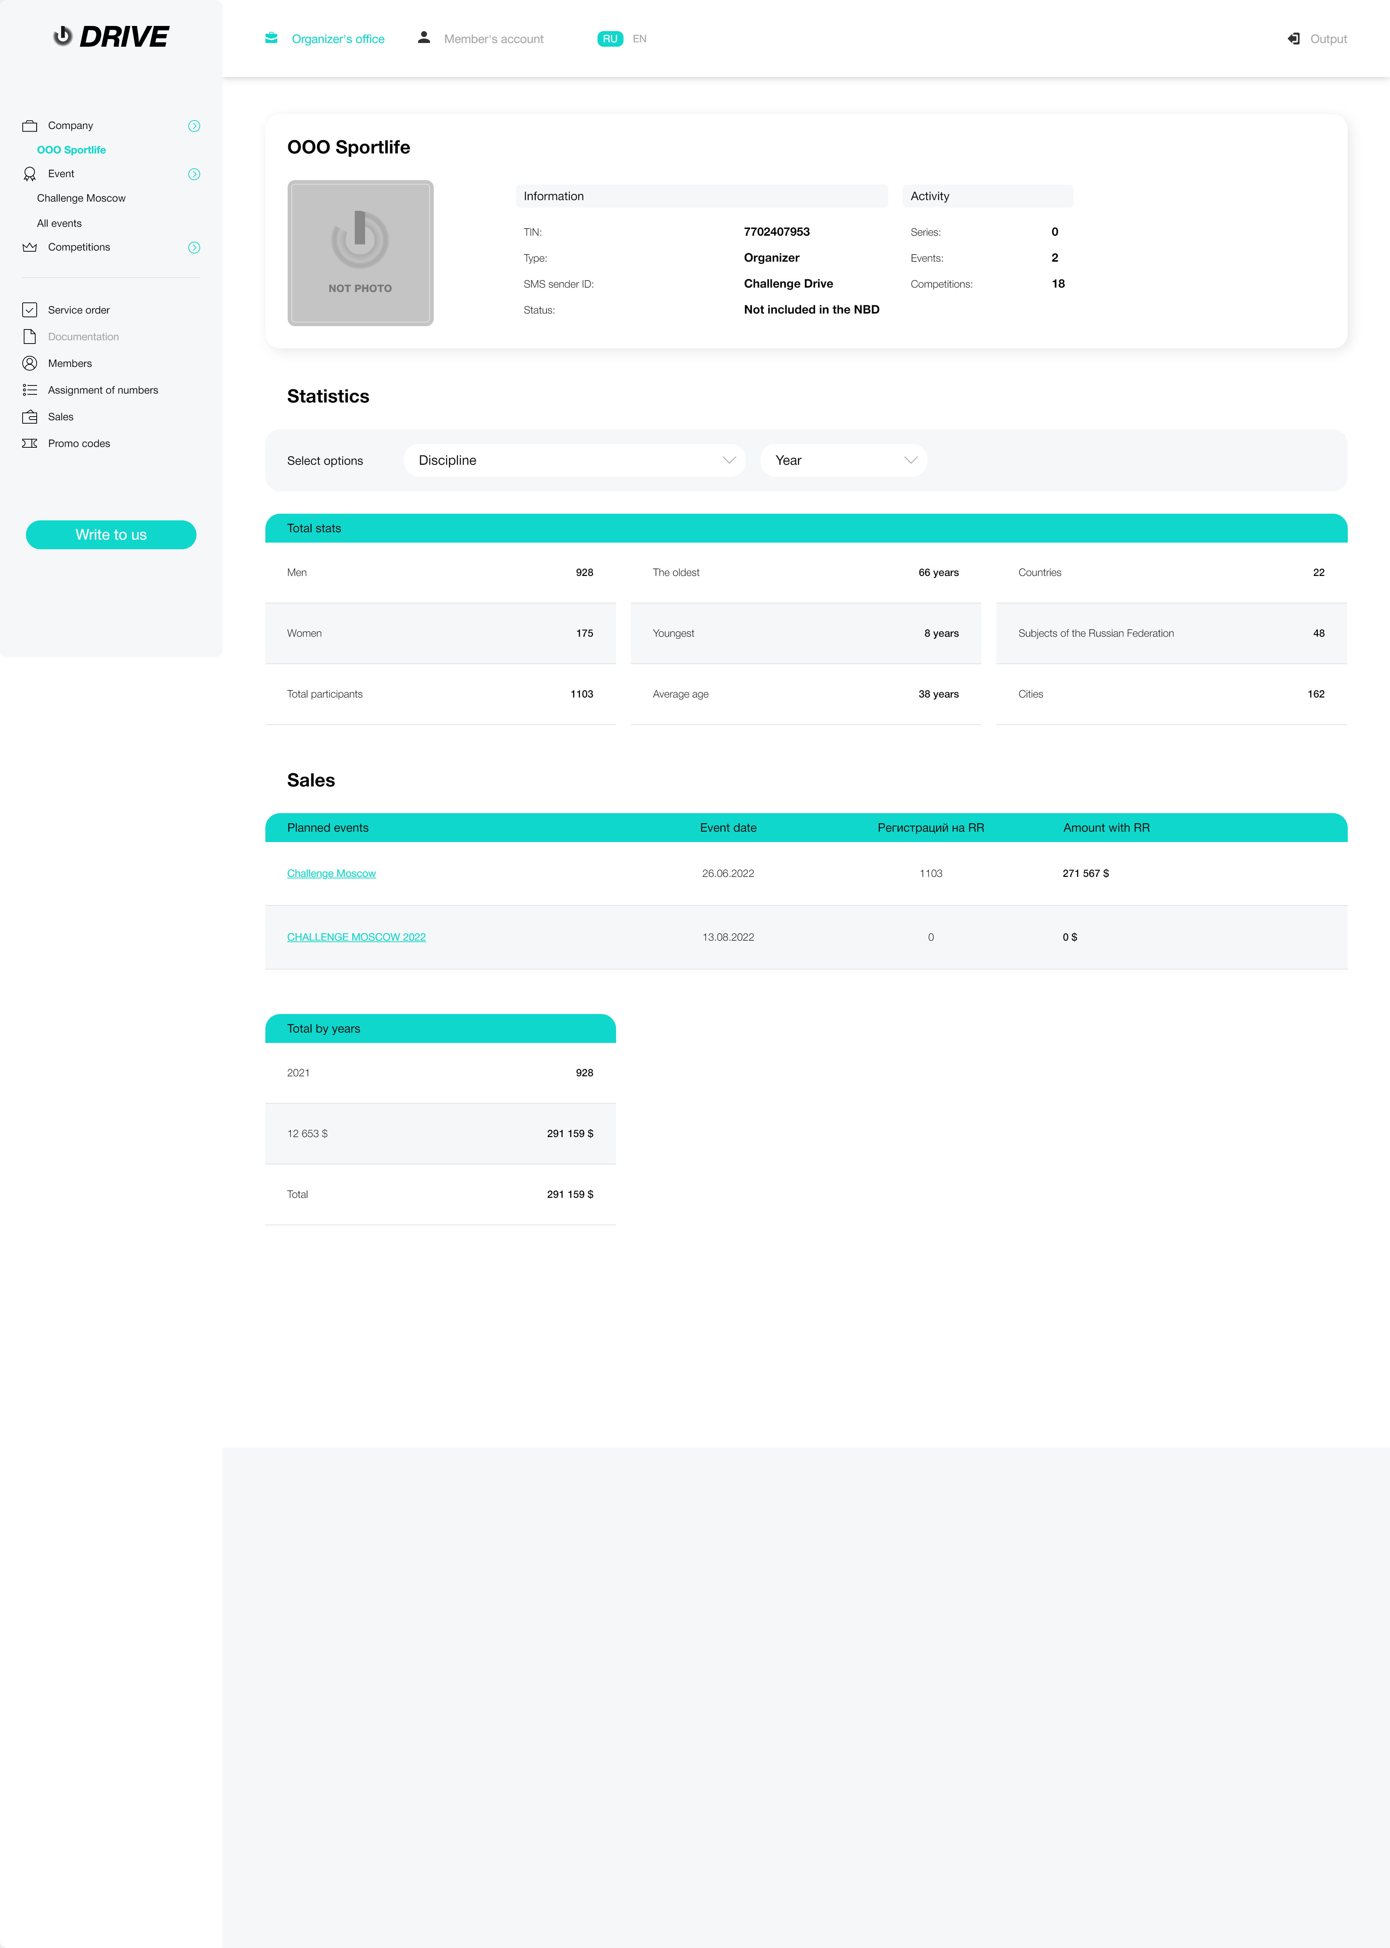Switch language to RU
The width and height of the screenshot is (1390, 1948).
click(610, 39)
